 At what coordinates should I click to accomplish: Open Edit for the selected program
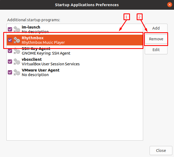coord(156,50)
